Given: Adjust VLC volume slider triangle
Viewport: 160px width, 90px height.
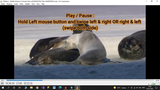Looking at the screenshot, I should [155, 84].
